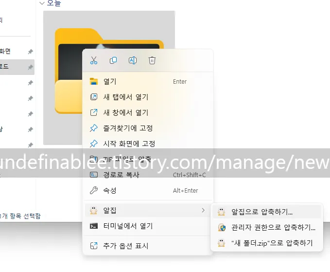
Task: Choose "새 폴더.zip"으로 압축하기
Action: (x=267, y=243)
